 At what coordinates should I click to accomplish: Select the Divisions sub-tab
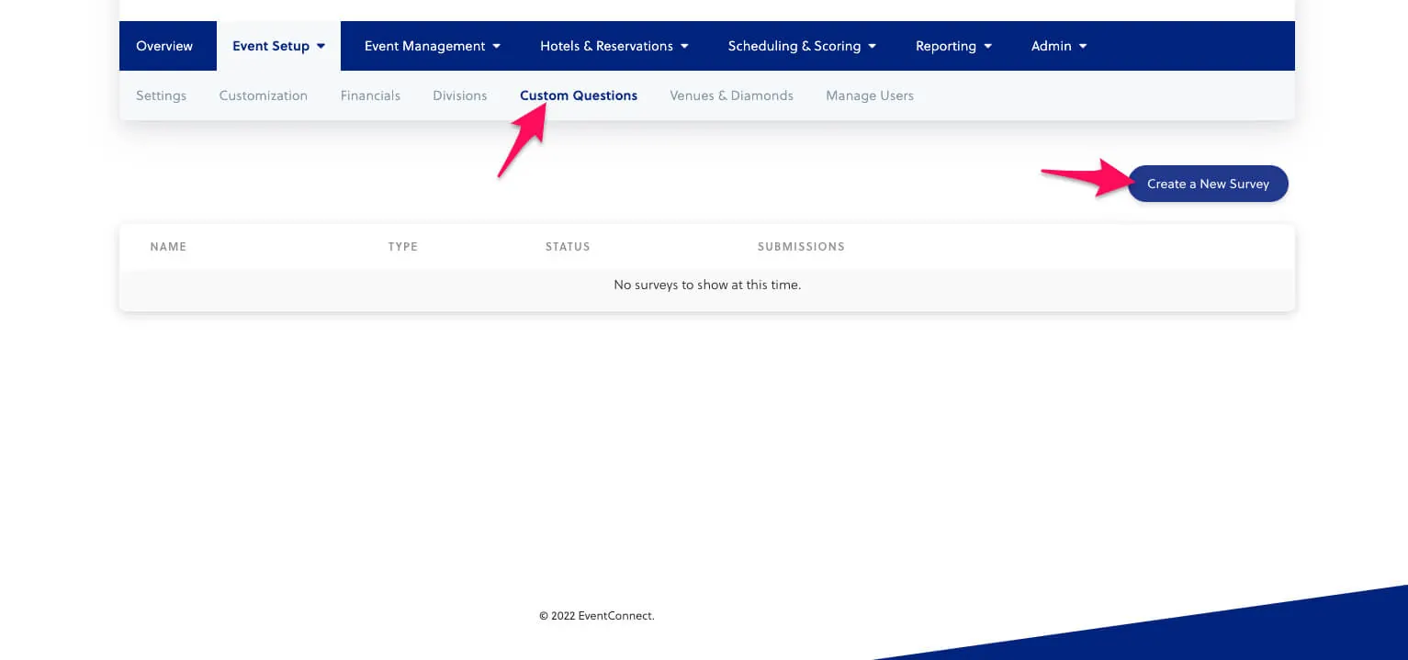[460, 95]
